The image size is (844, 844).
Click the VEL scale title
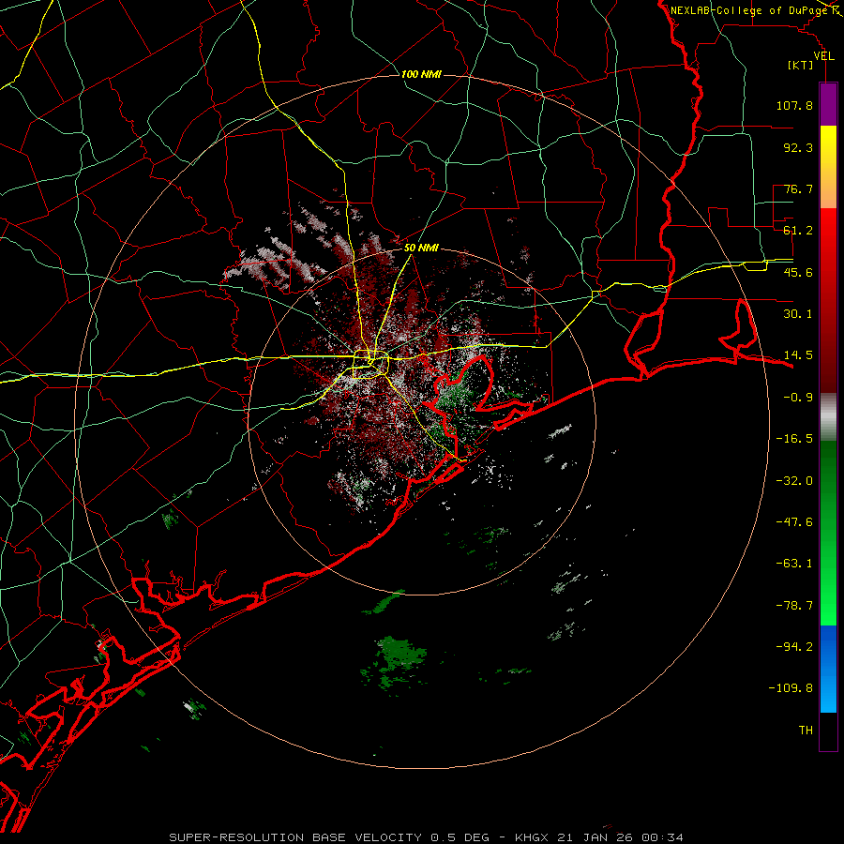tap(823, 56)
